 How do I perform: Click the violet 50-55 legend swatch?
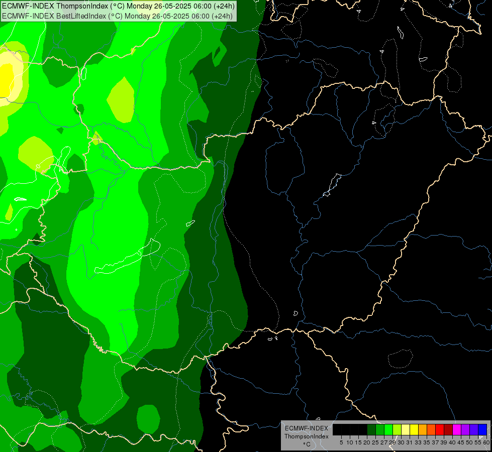coord(474,429)
